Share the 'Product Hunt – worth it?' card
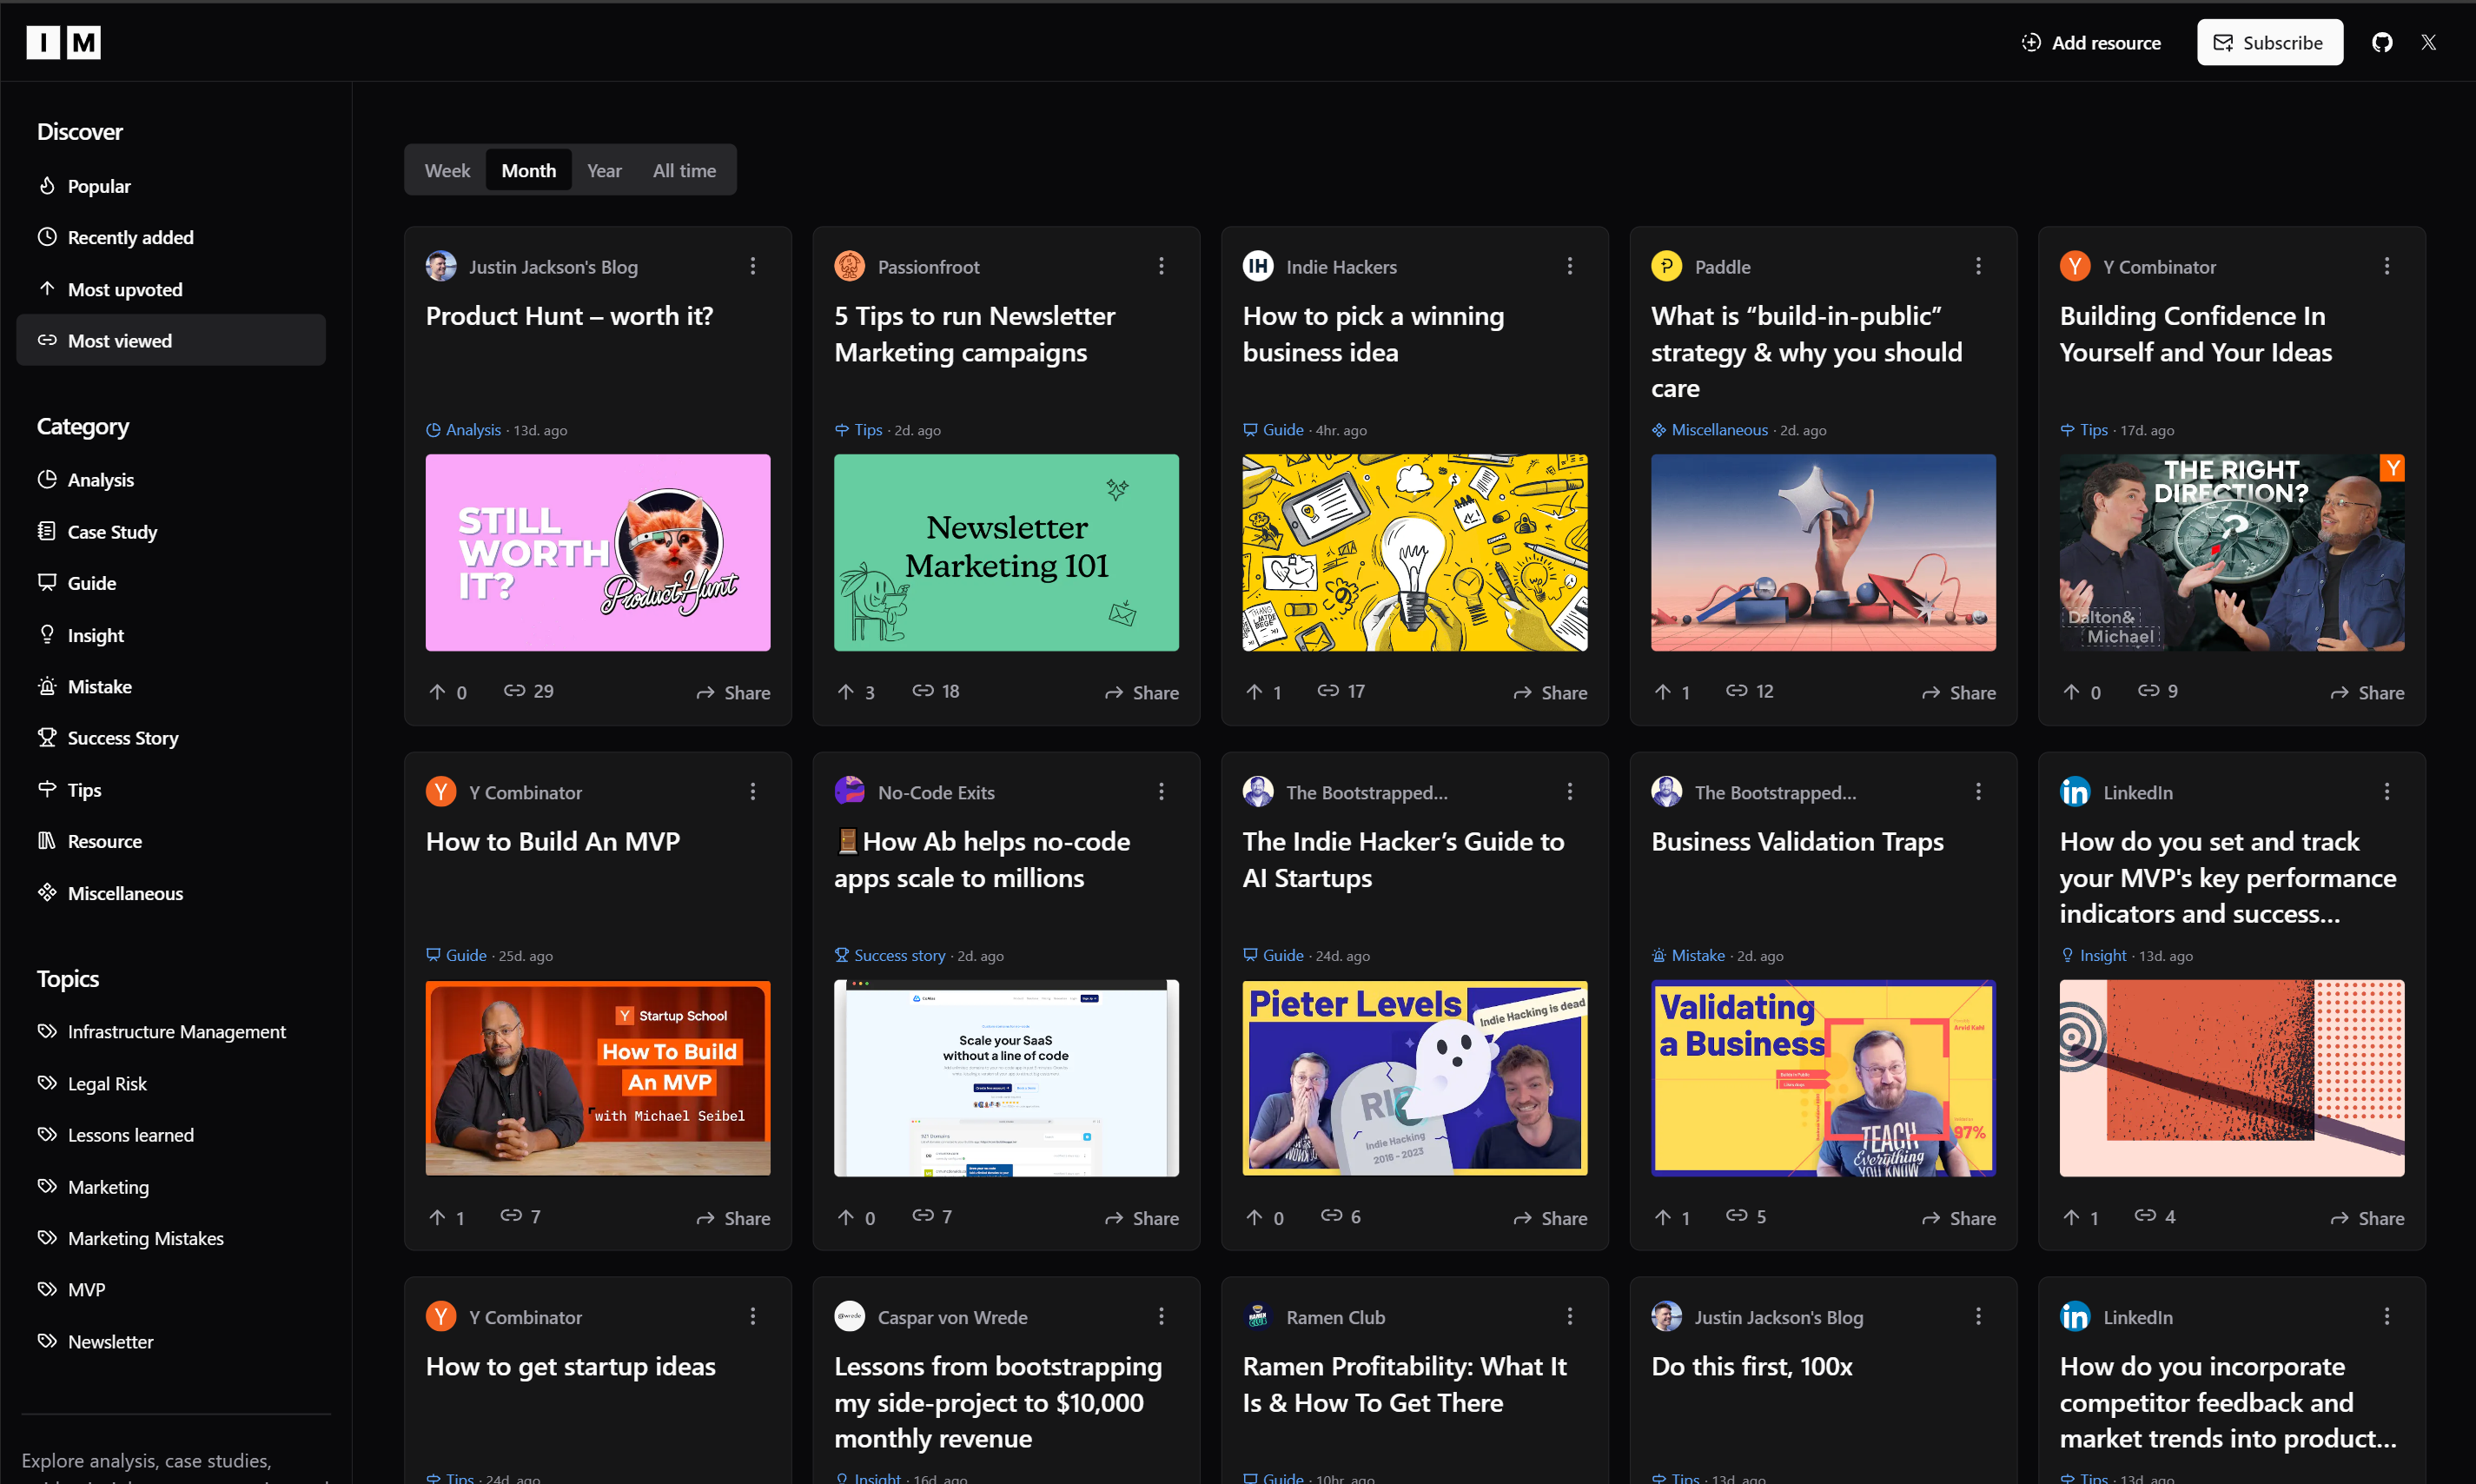The width and height of the screenshot is (2476, 1484). click(732, 692)
